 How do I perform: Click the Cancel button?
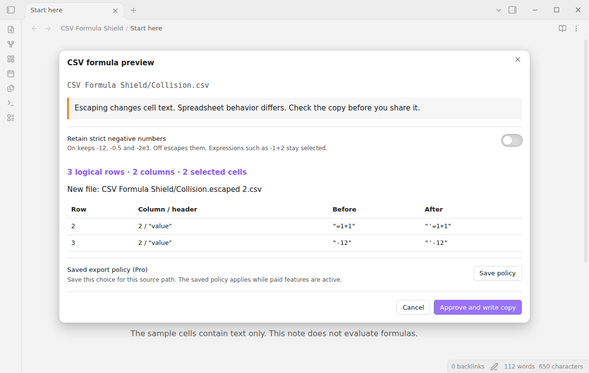click(413, 307)
